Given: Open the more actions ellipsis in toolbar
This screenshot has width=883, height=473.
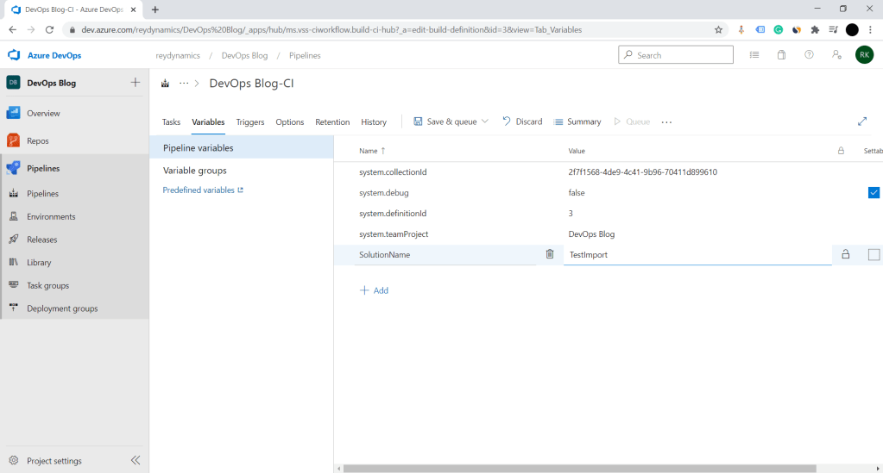Looking at the screenshot, I should (x=666, y=122).
